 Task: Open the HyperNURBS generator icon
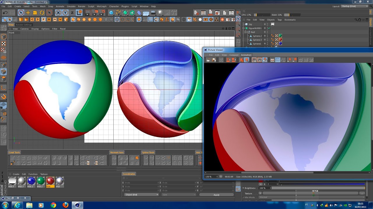(125, 13)
